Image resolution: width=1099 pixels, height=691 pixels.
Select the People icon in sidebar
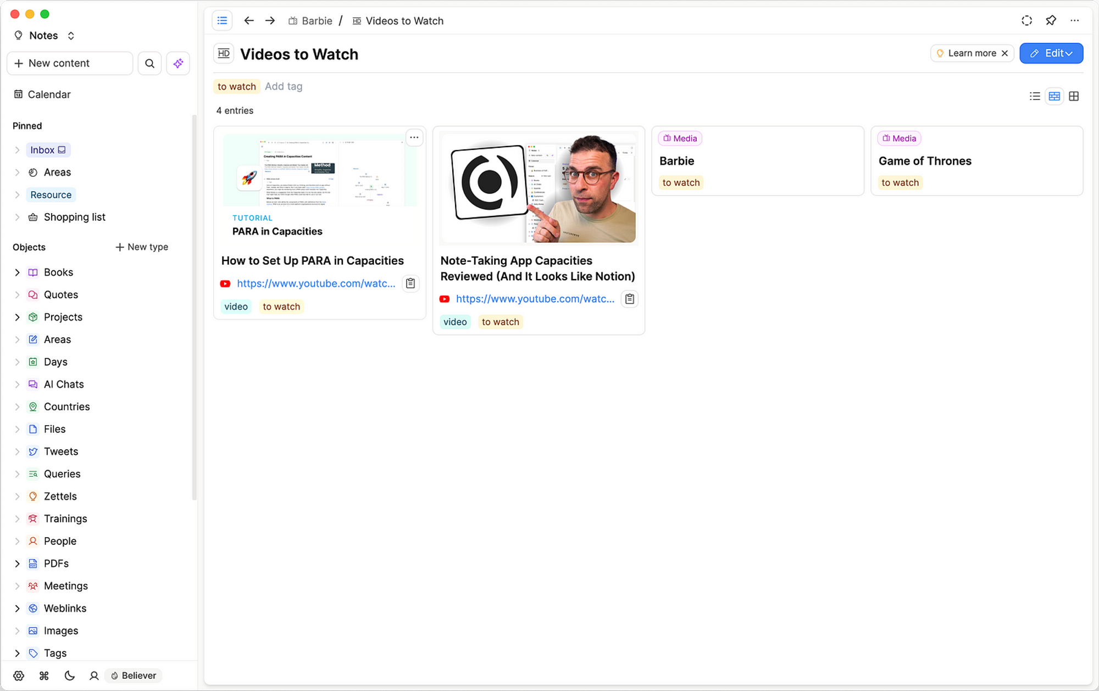point(33,541)
